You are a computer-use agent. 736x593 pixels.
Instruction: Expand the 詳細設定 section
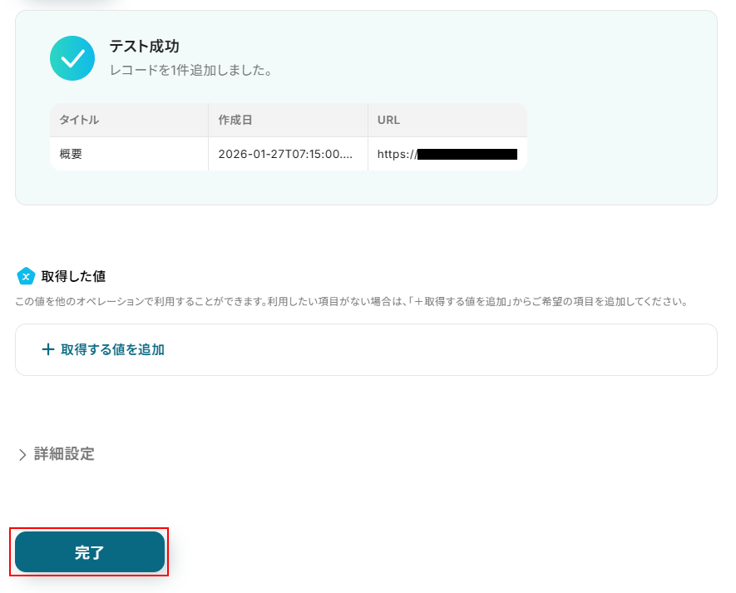(57, 454)
